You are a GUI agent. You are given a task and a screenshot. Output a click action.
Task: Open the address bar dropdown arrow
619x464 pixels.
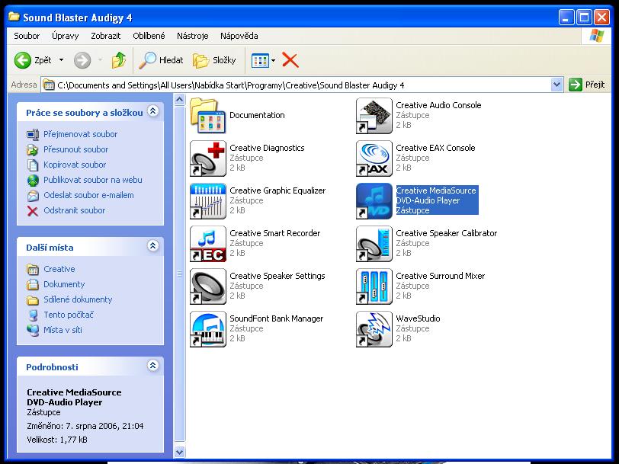click(x=556, y=85)
